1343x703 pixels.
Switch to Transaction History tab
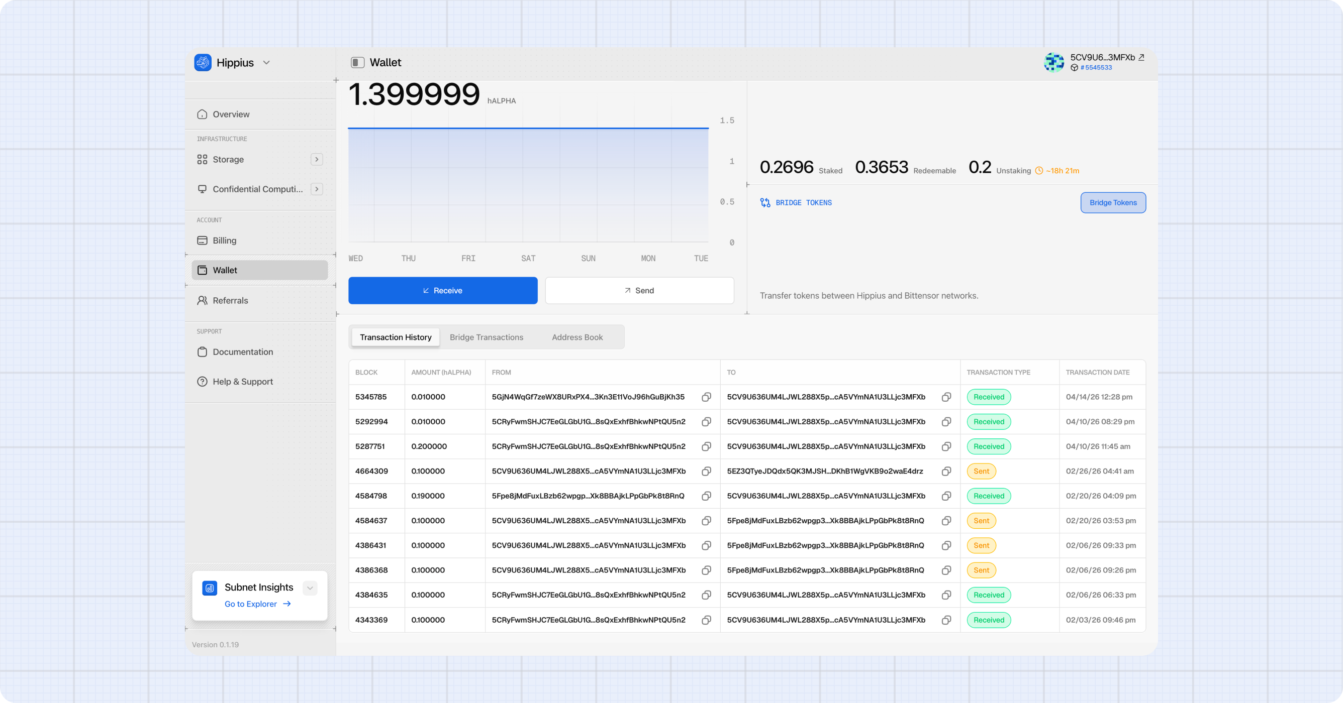[x=395, y=337]
